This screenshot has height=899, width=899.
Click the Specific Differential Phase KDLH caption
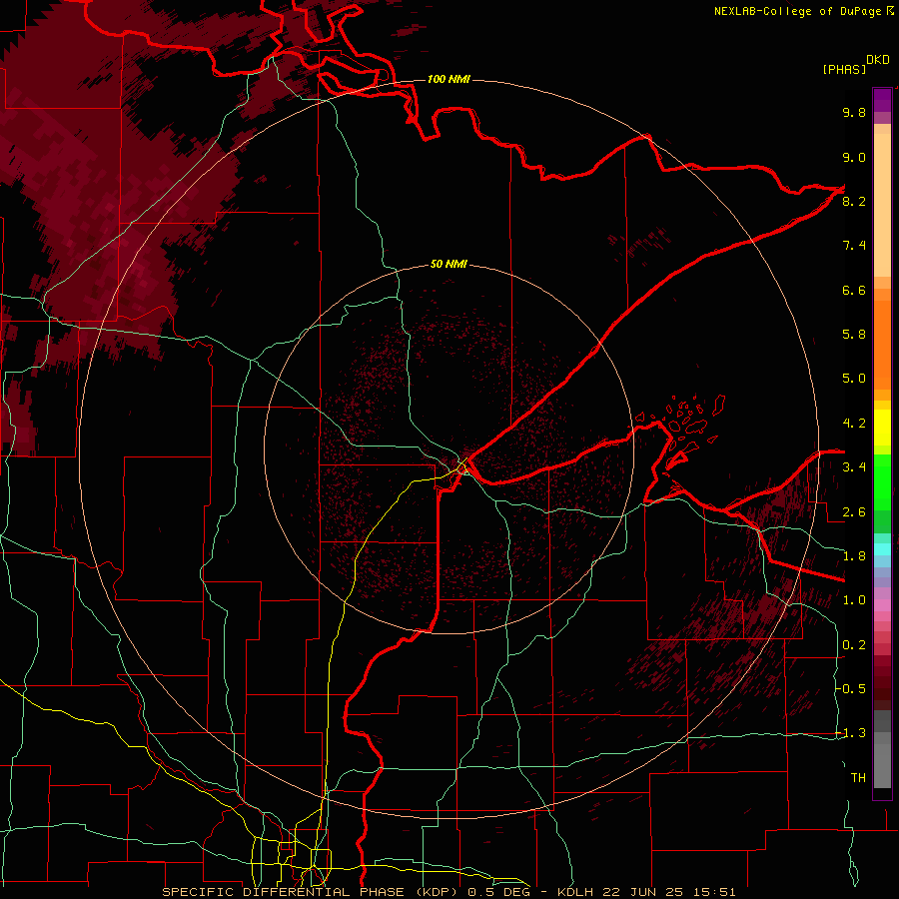point(449,892)
